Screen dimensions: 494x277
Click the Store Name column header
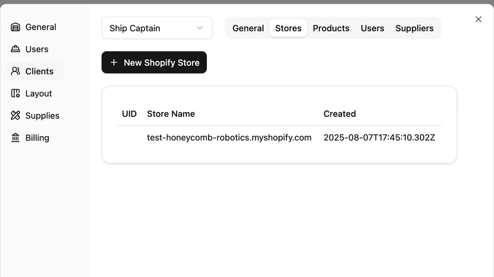pyautogui.click(x=171, y=114)
